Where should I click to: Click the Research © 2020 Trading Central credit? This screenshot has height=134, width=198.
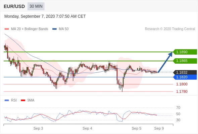coord(170,29)
